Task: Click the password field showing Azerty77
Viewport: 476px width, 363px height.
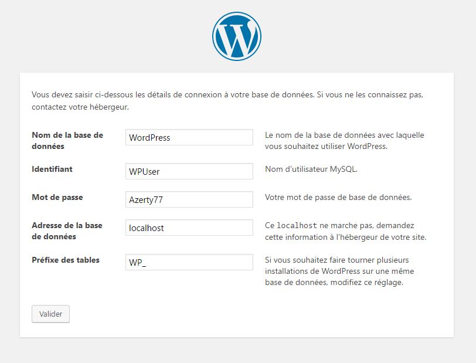Action: (x=189, y=199)
